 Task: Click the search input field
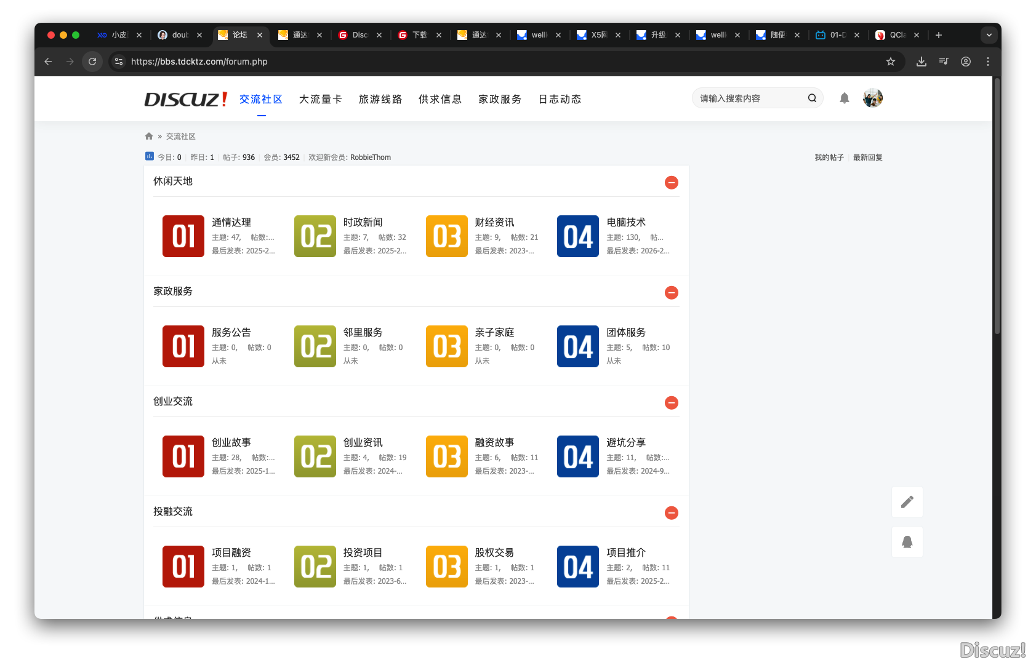coord(748,97)
